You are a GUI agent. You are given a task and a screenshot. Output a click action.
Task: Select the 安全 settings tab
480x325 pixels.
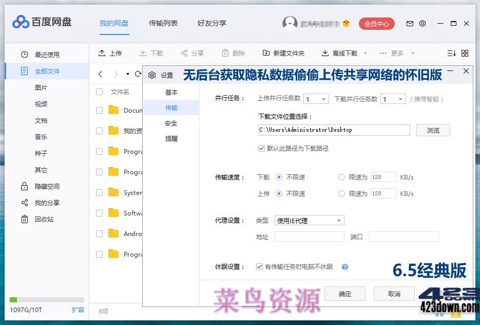pyautogui.click(x=171, y=123)
